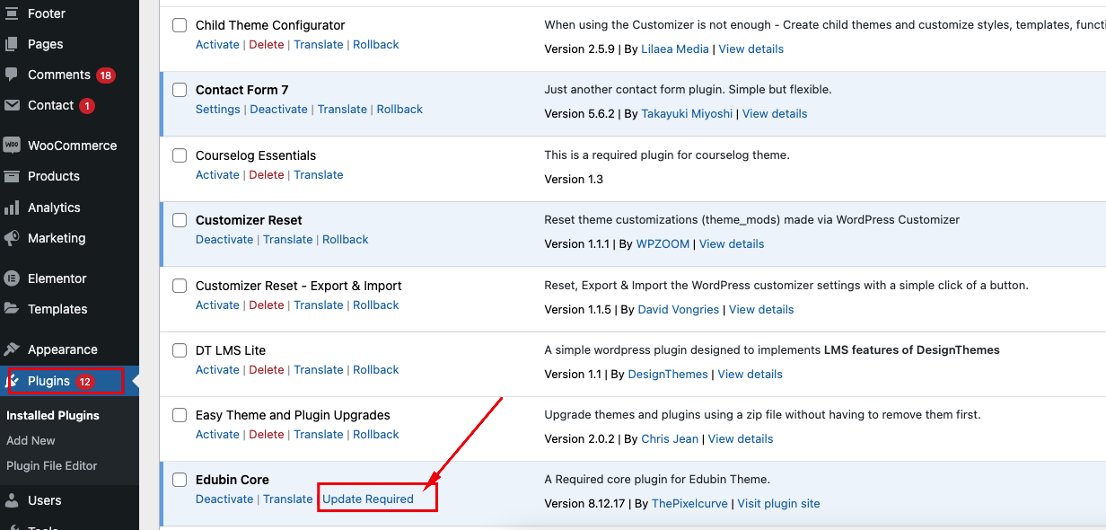Click the Elementor logo icon
Image resolution: width=1106 pixels, height=530 pixels.
coord(12,278)
